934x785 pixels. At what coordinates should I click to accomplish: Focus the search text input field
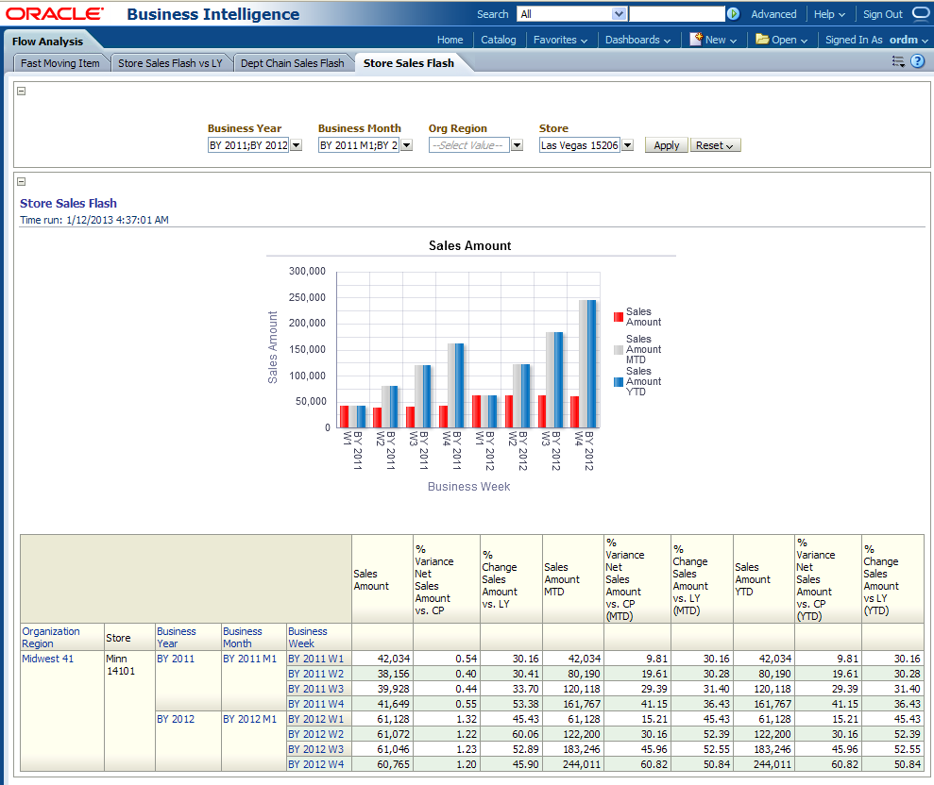tap(676, 14)
